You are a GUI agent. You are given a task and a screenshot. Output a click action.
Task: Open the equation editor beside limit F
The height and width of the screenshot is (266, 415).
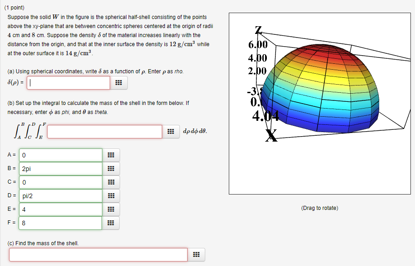pos(111,223)
